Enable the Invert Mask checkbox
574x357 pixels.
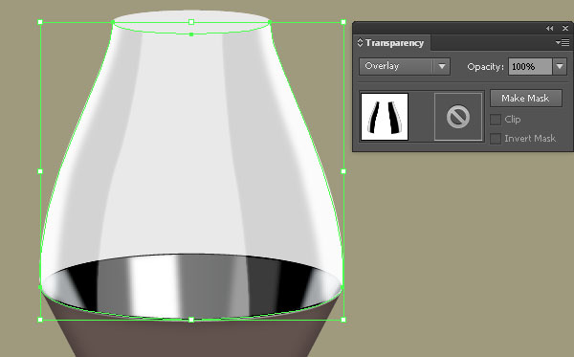[x=496, y=139]
